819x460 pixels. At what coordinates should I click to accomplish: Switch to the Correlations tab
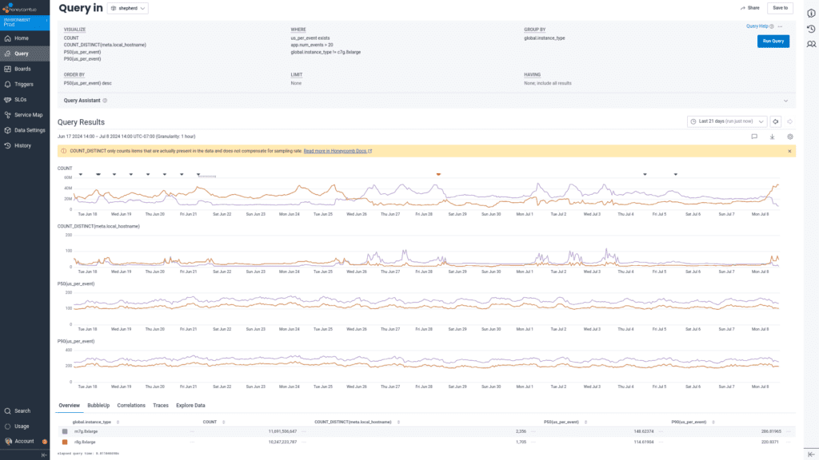coord(131,405)
